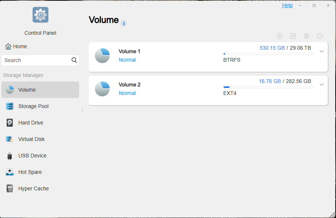This screenshot has width=336, height=218.
Task: Click the add volume plus icon
Action: tap(279, 36)
